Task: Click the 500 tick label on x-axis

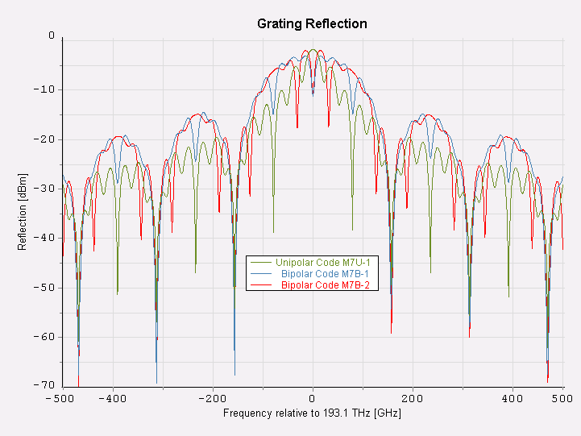Action: coord(562,398)
